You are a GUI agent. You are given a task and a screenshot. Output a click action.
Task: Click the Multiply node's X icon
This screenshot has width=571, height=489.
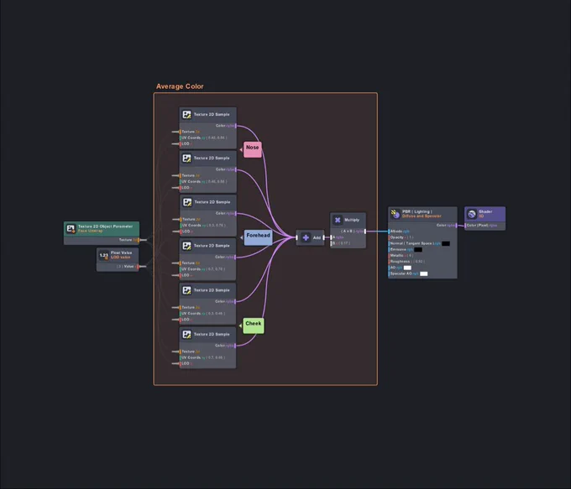pos(338,220)
